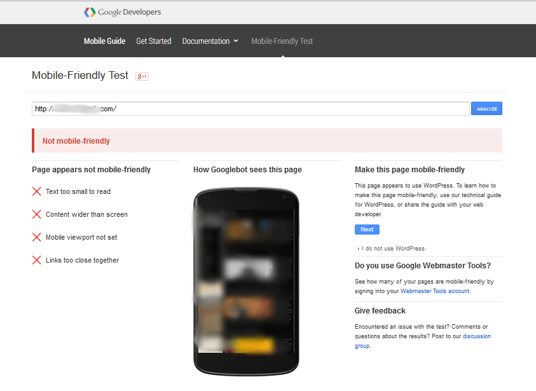Click the red X beside Links too close together
Viewport: 536px width, 391px height.
pyautogui.click(x=36, y=260)
